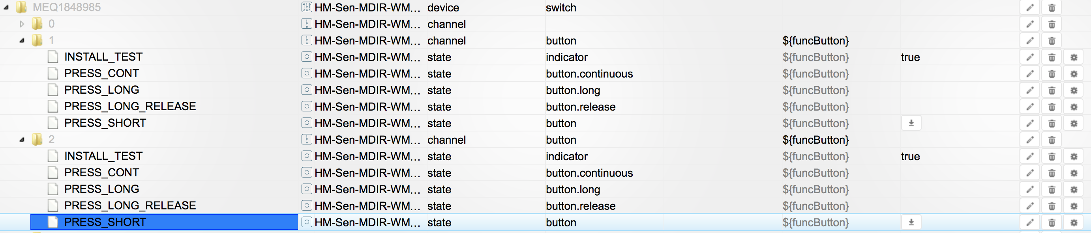Delete the MEQ1848985 device via trash icon

(1052, 7)
